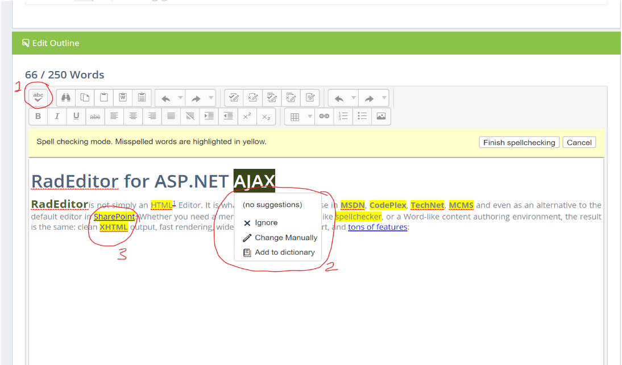Viewport: 622px width, 365px height.
Task: Toggle bold formatting
Action: (38, 116)
